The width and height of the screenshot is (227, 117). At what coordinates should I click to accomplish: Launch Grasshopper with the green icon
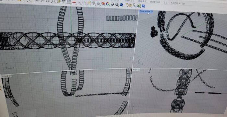pos(139,6)
